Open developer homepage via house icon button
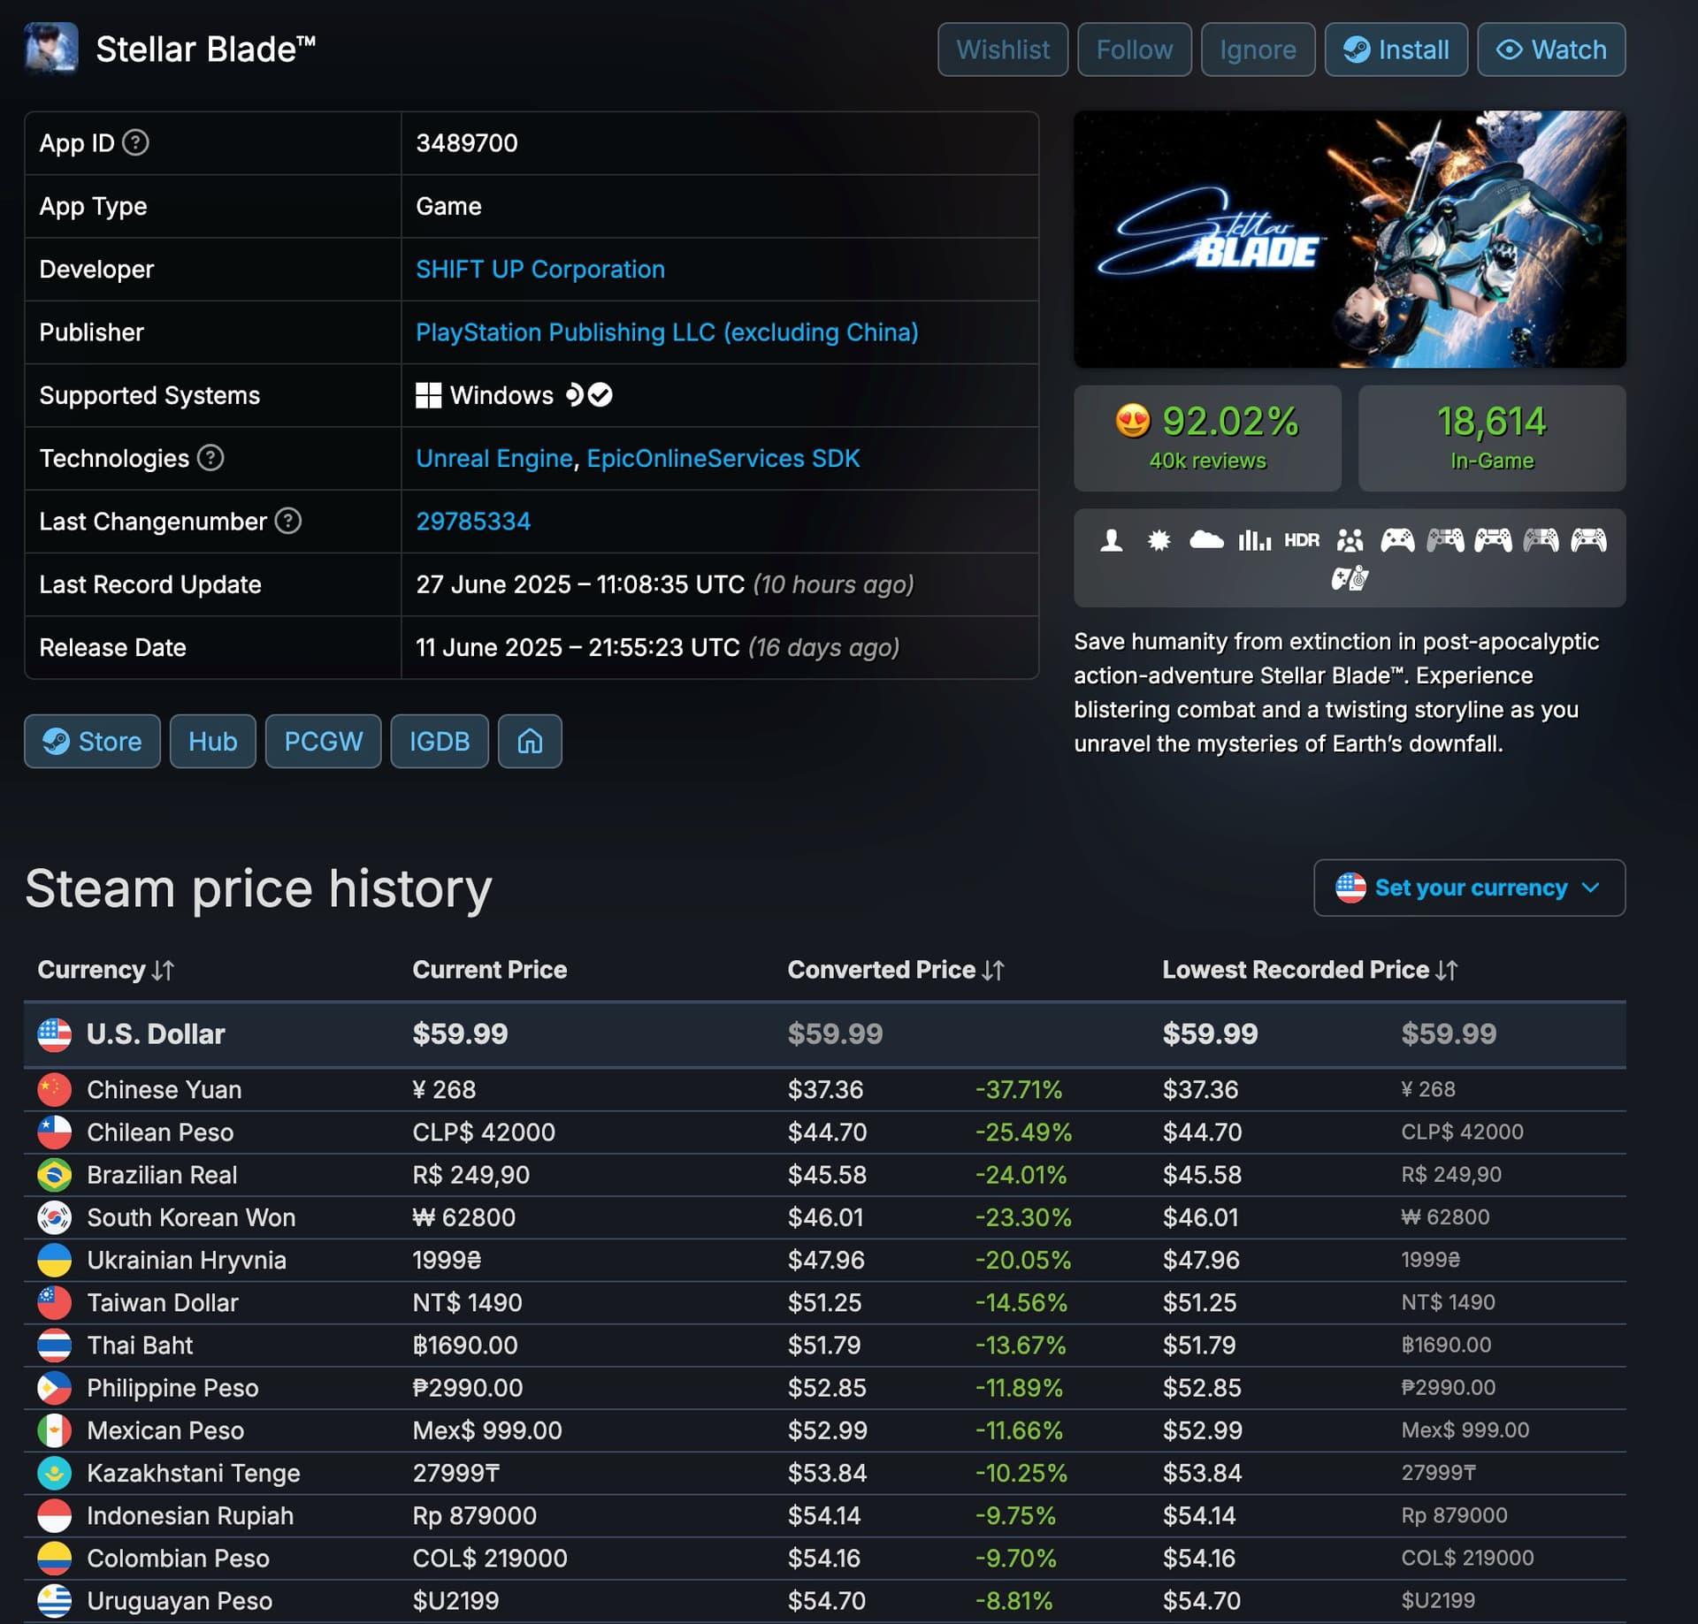 click(x=530, y=741)
